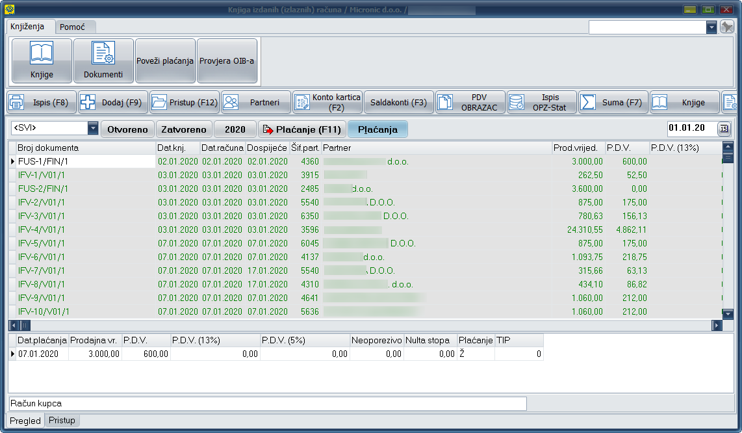Open the date picker calendar

point(724,129)
